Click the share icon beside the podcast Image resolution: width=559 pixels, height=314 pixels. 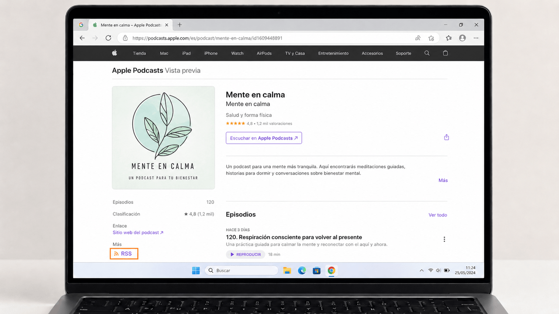446,137
